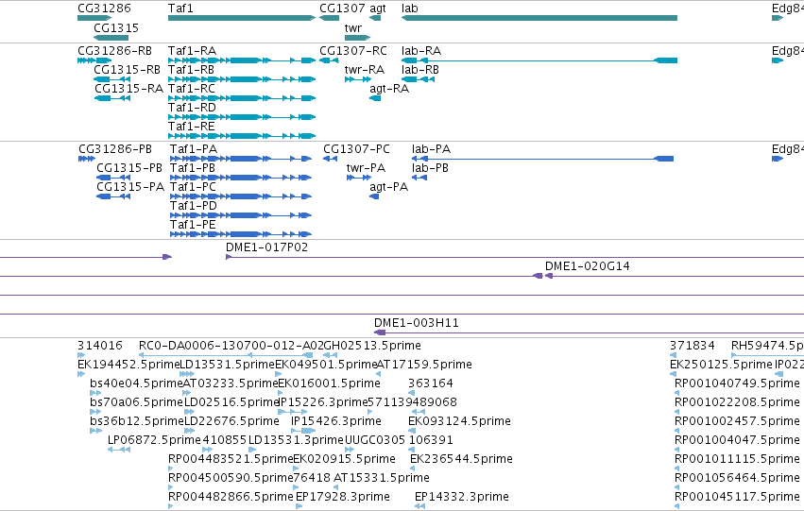Click EST RP001040749.5prime
Viewport: 804px width, 511px height.
[676, 393]
